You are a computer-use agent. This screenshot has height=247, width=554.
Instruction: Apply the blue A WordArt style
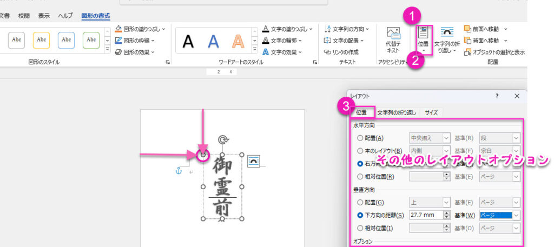click(x=213, y=42)
